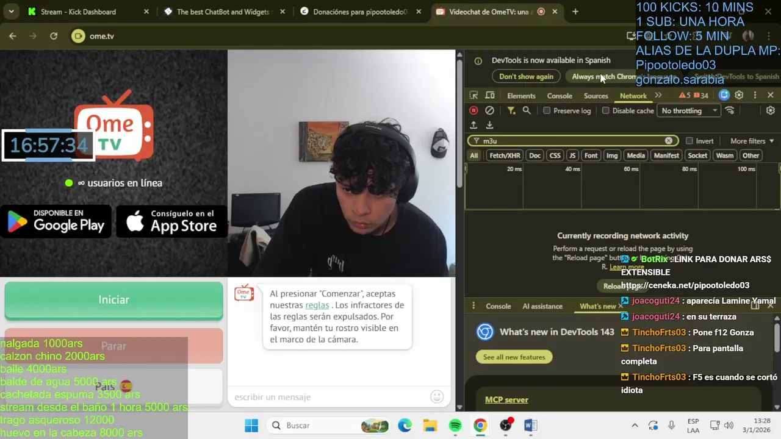Click the Google Play download badge
This screenshot has width=781, height=439.
point(56,221)
